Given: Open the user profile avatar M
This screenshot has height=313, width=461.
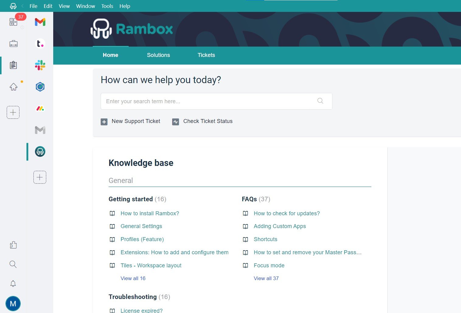Looking at the screenshot, I should pos(13,304).
